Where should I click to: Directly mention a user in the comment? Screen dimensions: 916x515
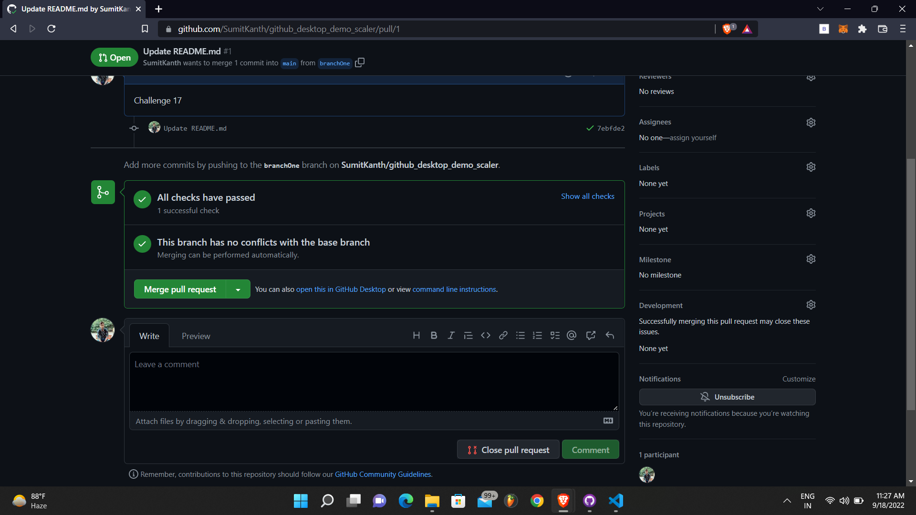[x=572, y=335]
